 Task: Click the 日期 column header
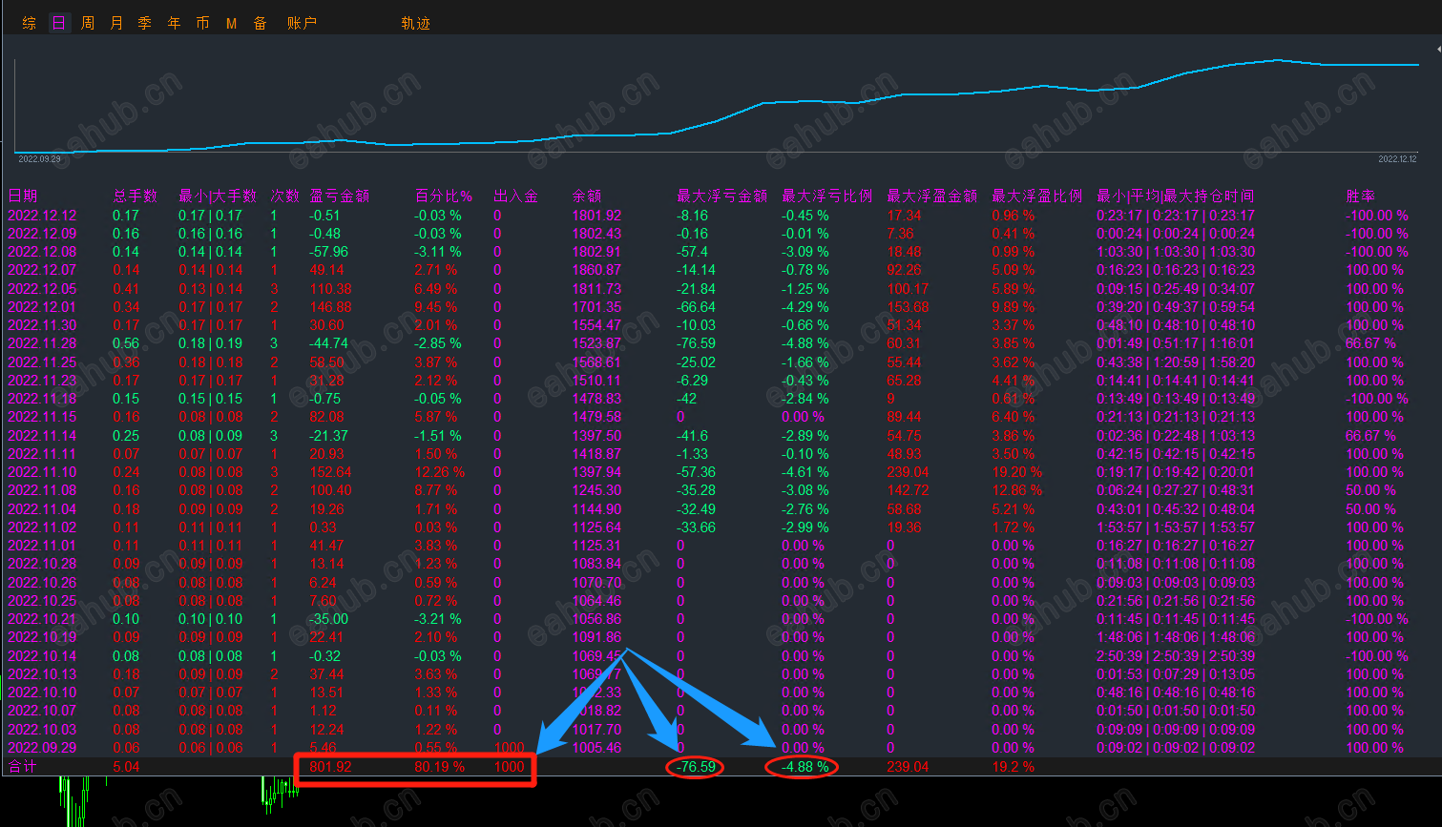23,196
